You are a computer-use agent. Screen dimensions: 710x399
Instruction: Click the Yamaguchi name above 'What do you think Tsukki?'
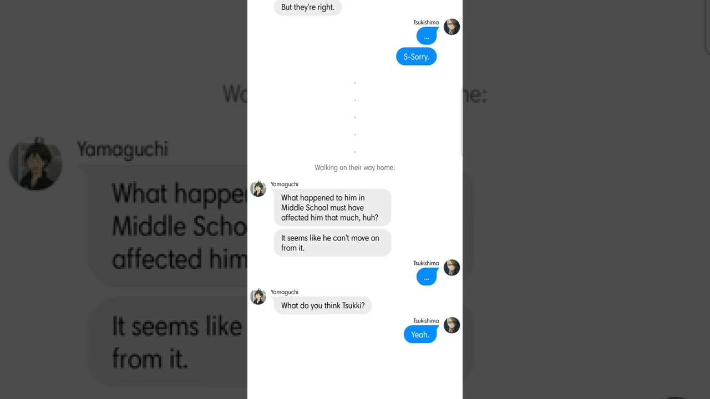click(x=285, y=292)
